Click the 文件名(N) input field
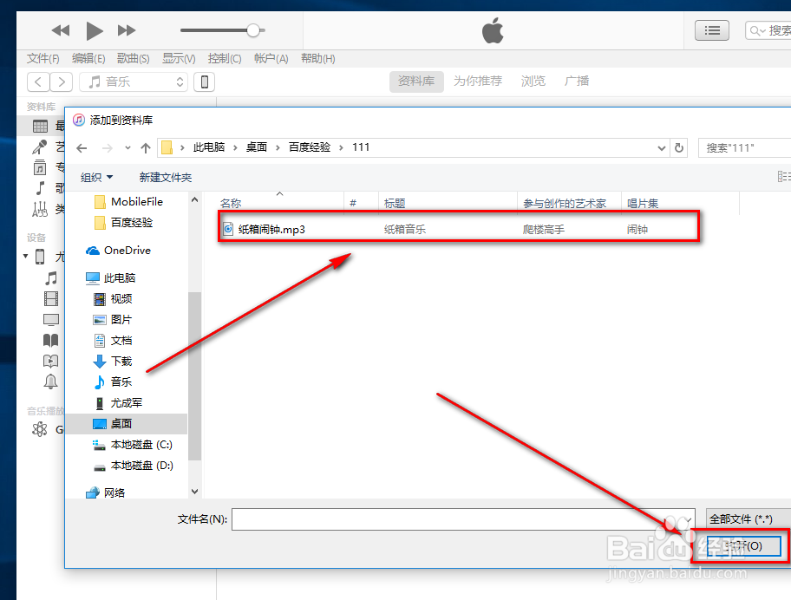This screenshot has height=600, width=791. point(463,519)
